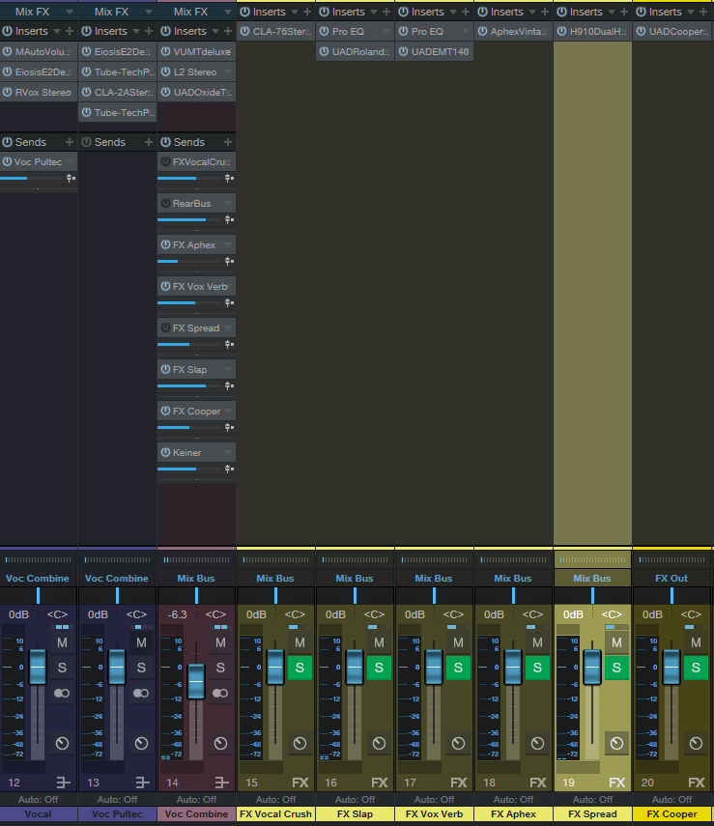Click the <C> pan value on FX Spread channel
The width and height of the screenshot is (714, 826).
click(x=612, y=614)
